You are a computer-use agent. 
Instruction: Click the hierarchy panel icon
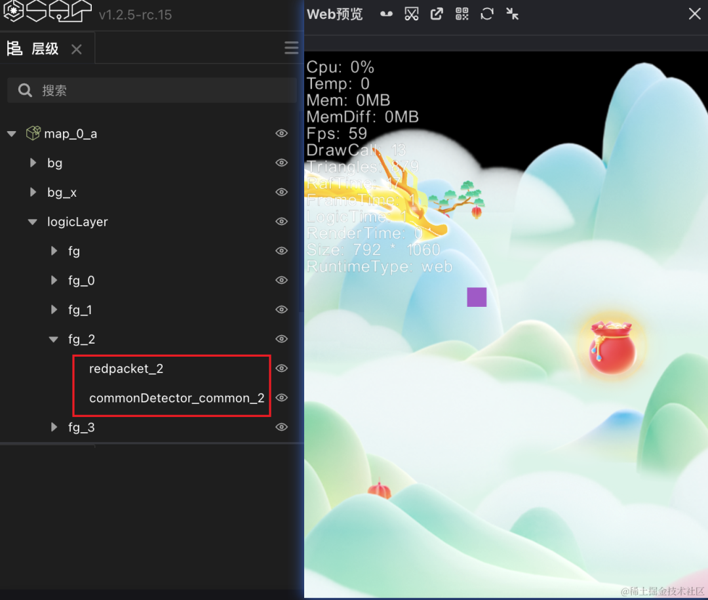click(14, 48)
